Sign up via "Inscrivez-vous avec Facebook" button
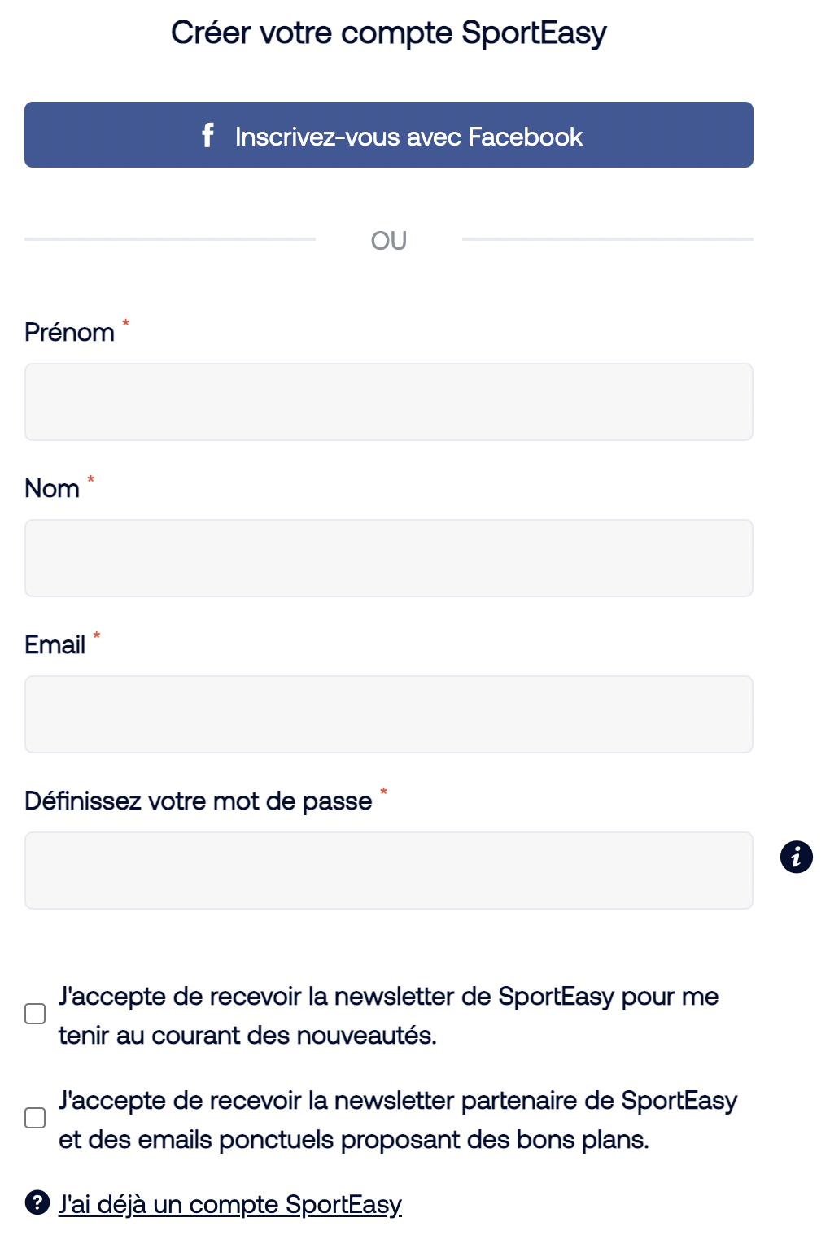Image resolution: width=830 pixels, height=1235 pixels. coord(389,135)
